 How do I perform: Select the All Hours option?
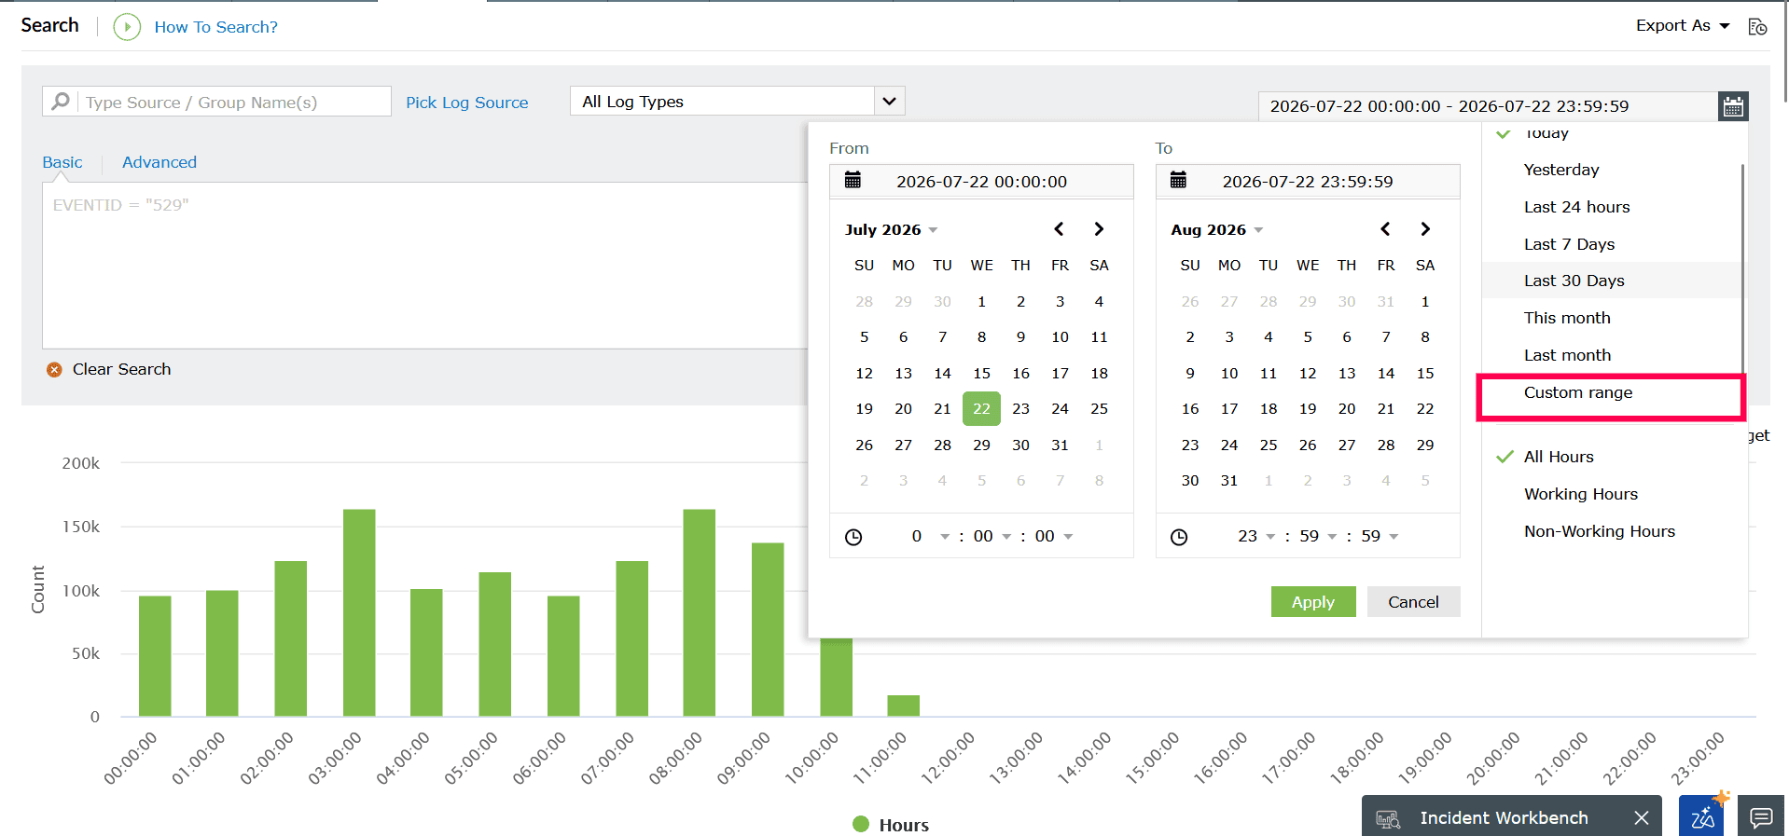(1558, 457)
